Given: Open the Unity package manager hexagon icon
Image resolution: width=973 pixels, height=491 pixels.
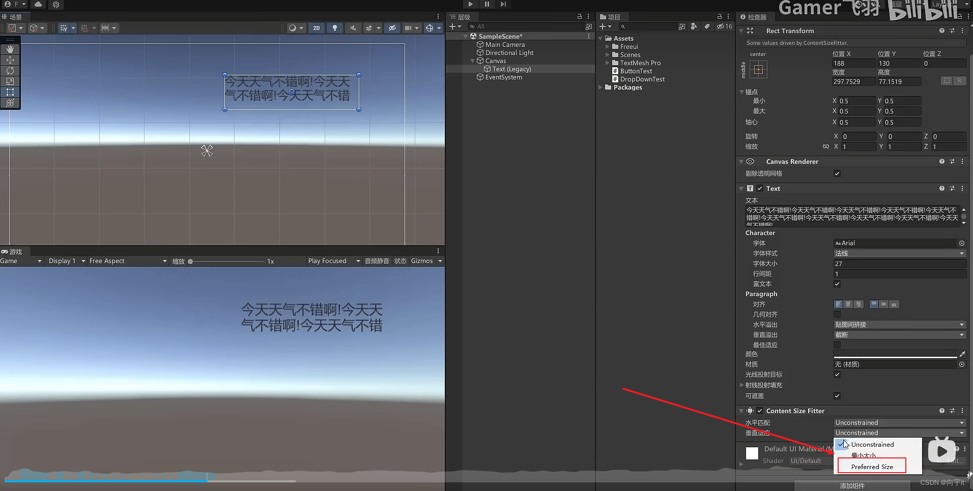Looking at the screenshot, I should pos(56,5).
